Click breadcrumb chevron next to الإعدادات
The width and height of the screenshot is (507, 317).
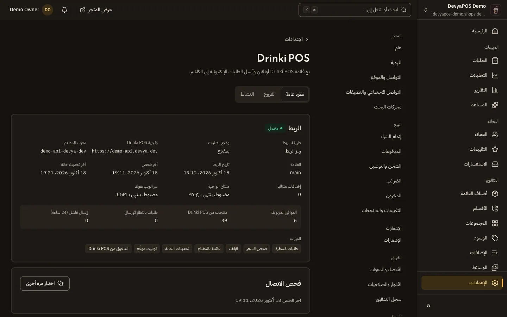[x=307, y=39]
